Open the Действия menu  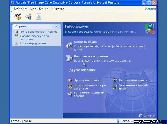21,9
